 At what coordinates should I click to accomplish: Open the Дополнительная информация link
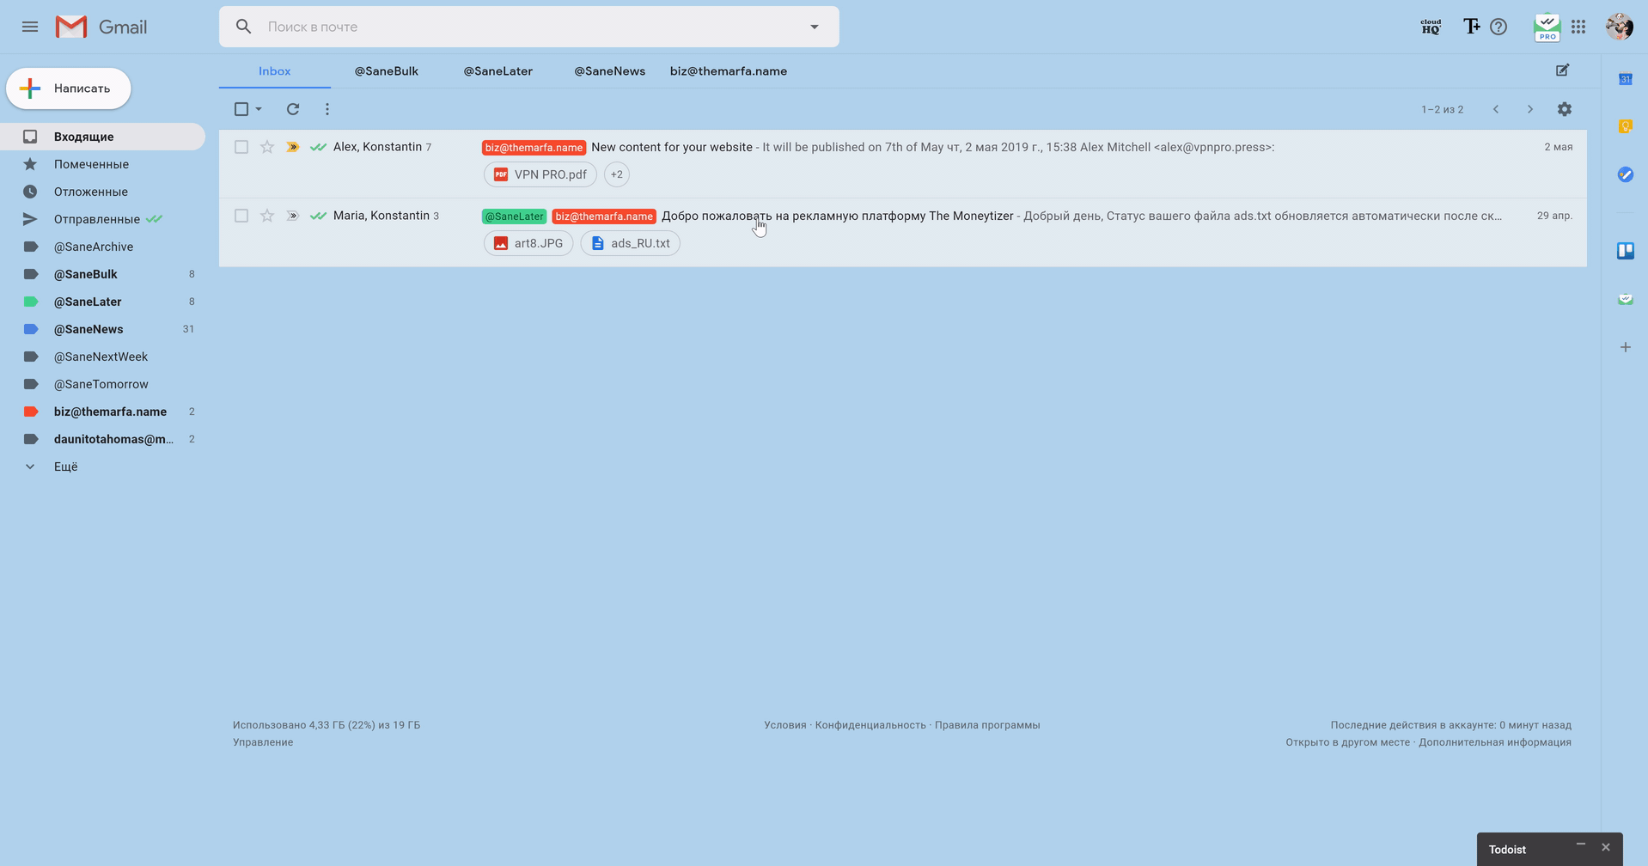click(1495, 742)
